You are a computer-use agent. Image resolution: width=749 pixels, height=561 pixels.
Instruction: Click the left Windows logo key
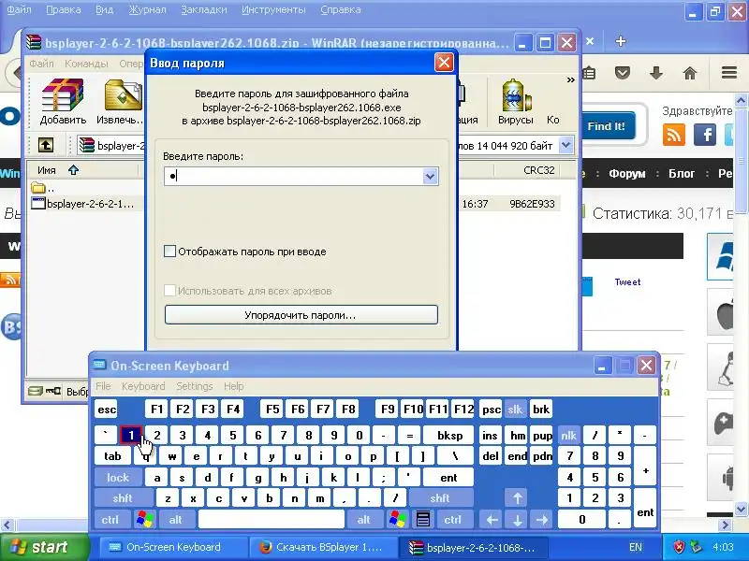click(x=145, y=520)
